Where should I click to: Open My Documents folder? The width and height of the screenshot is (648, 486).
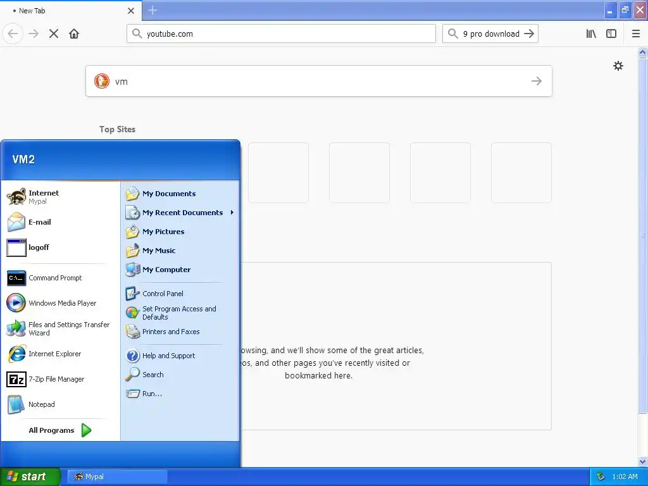pos(180,194)
